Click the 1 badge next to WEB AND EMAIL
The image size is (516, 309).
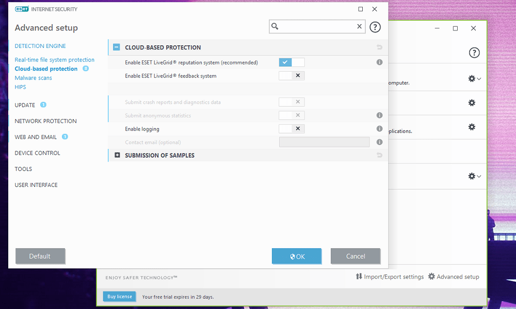click(x=65, y=137)
